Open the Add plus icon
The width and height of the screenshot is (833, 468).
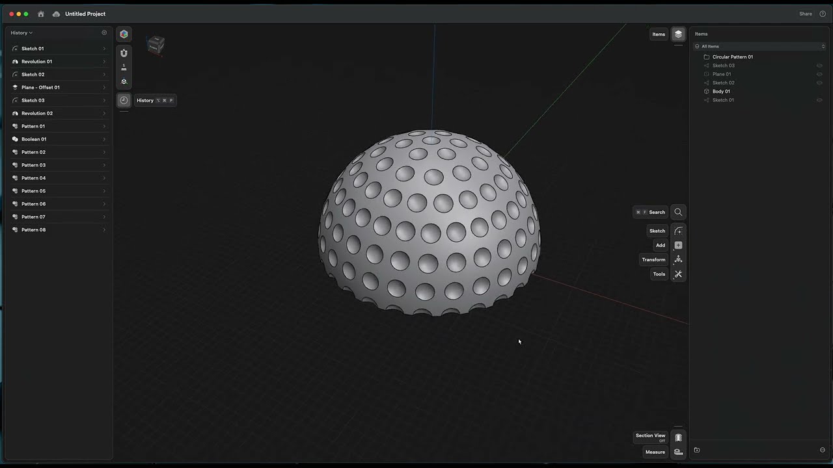pos(678,245)
